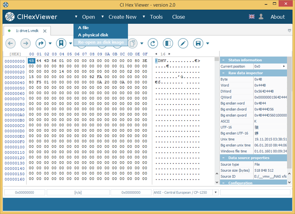Click the go-to position arrow icon
The height and width of the screenshot is (214, 295).
[41, 43]
